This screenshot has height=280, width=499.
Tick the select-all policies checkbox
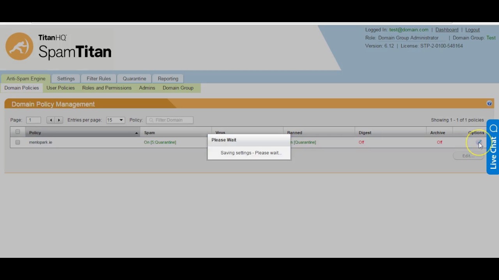[18, 132]
